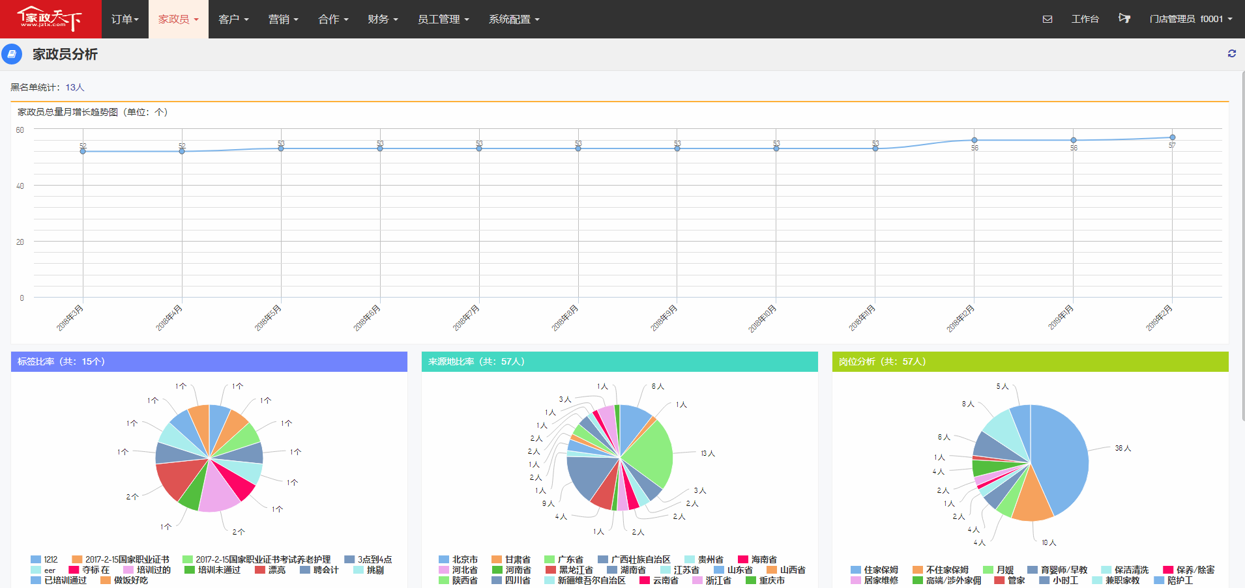This screenshot has height=588, width=1245.
Task: Hide 住家保姆 in the position chart
Action: tap(875, 570)
